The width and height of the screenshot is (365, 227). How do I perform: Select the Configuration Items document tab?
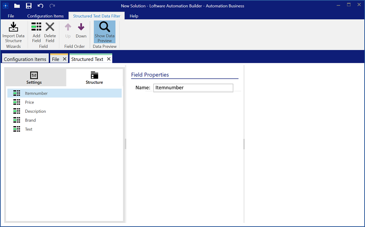[25, 59]
